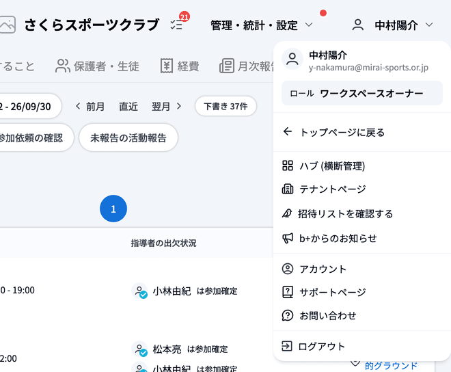Click the left chevron before 前月
451x372 pixels.
(x=78, y=106)
